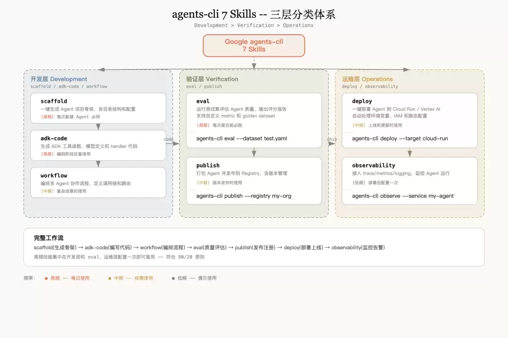The width and height of the screenshot is (508, 338).
Task: Click the "workflow" card title
Action: tap(54, 176)
